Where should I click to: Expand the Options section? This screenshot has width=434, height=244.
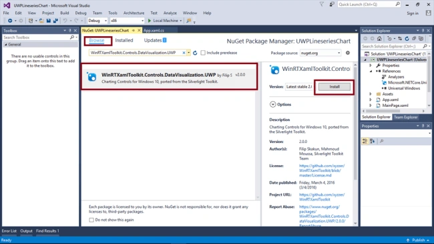(273, 104)
